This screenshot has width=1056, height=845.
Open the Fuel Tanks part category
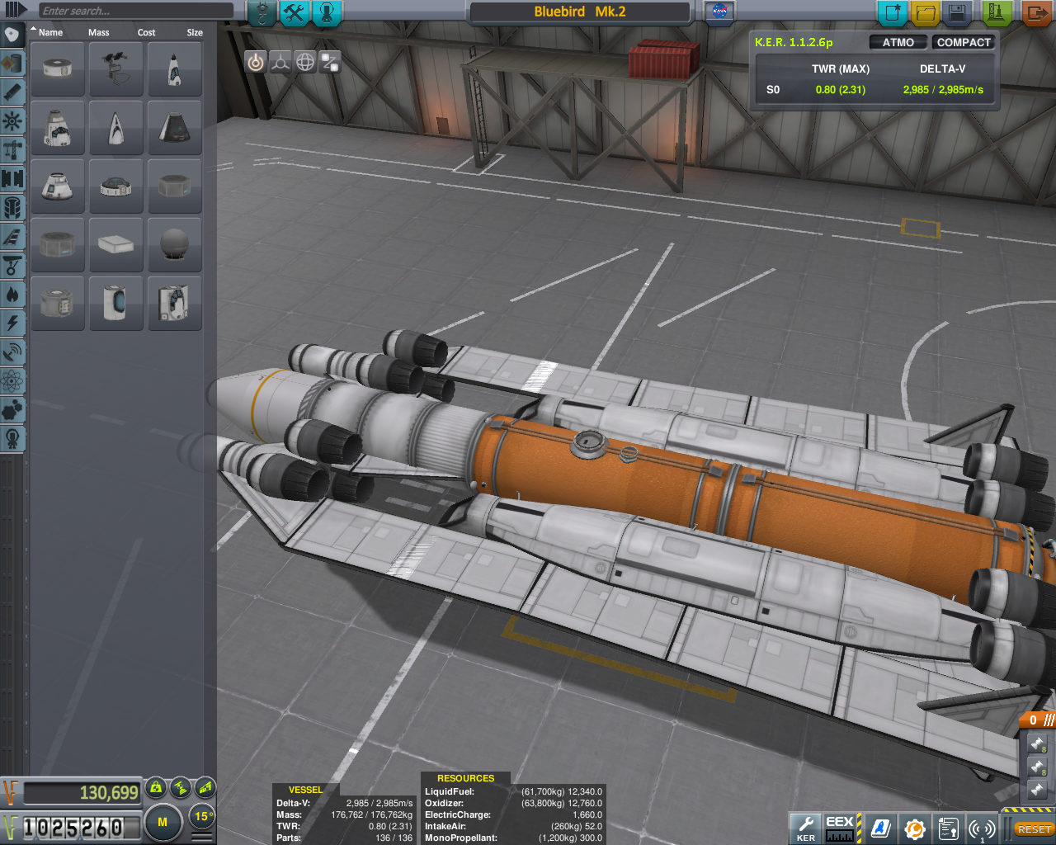click(12, 64)
